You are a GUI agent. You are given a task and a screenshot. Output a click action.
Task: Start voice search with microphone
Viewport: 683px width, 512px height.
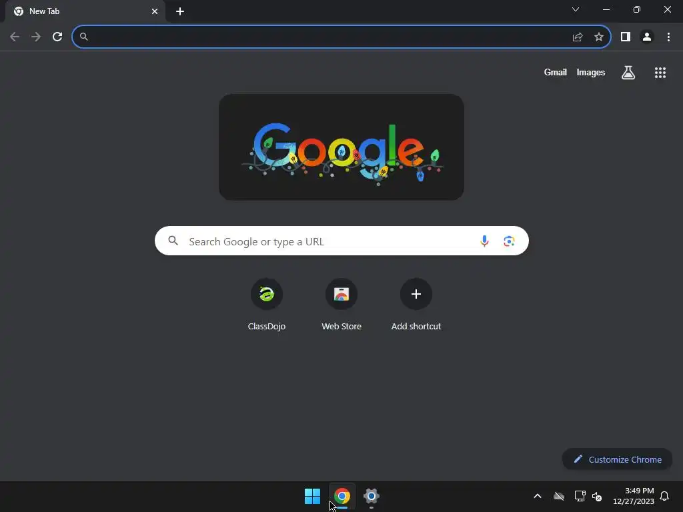point(484,241)
